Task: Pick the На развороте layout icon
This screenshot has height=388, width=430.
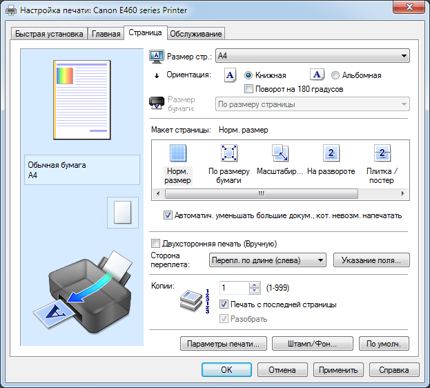Action: coord(331,153)
